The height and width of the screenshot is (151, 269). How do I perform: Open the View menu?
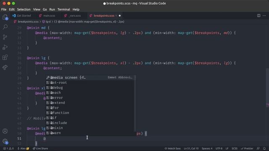pos(37,9)
